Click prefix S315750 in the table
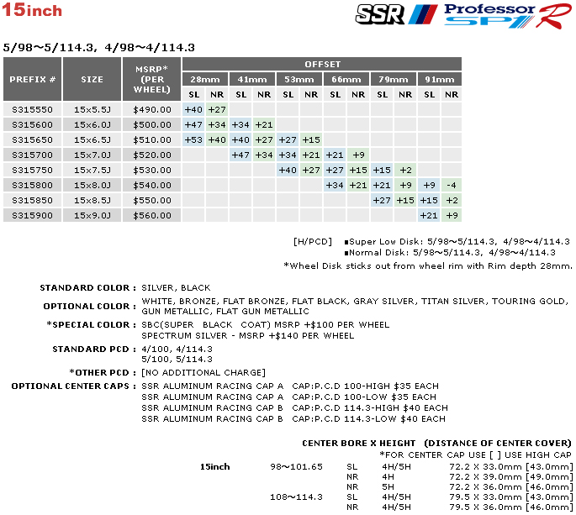Image resolution: width=576 pixels, height=515 pixels. coord(32,170)
